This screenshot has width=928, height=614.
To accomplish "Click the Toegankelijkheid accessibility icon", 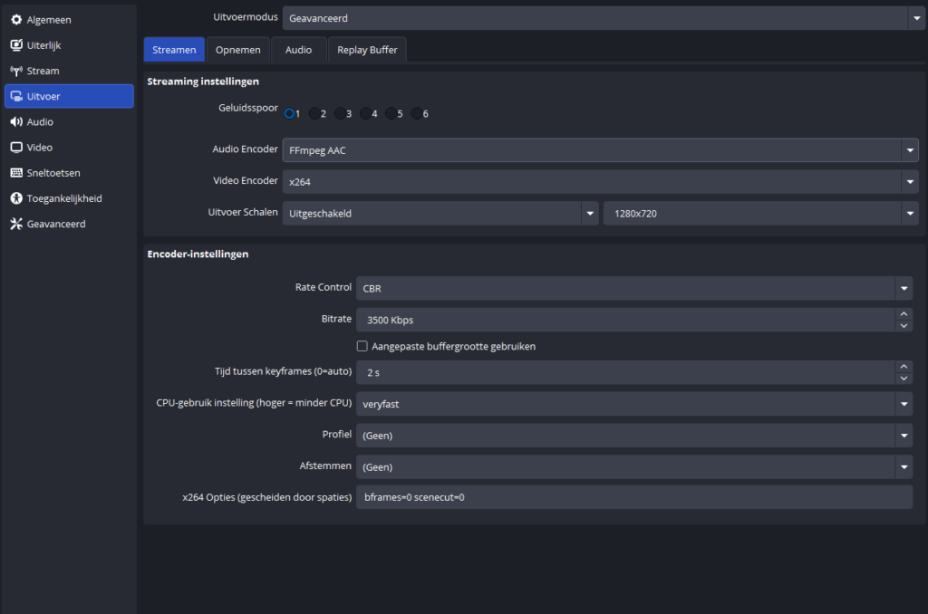I will pos(16,198).
